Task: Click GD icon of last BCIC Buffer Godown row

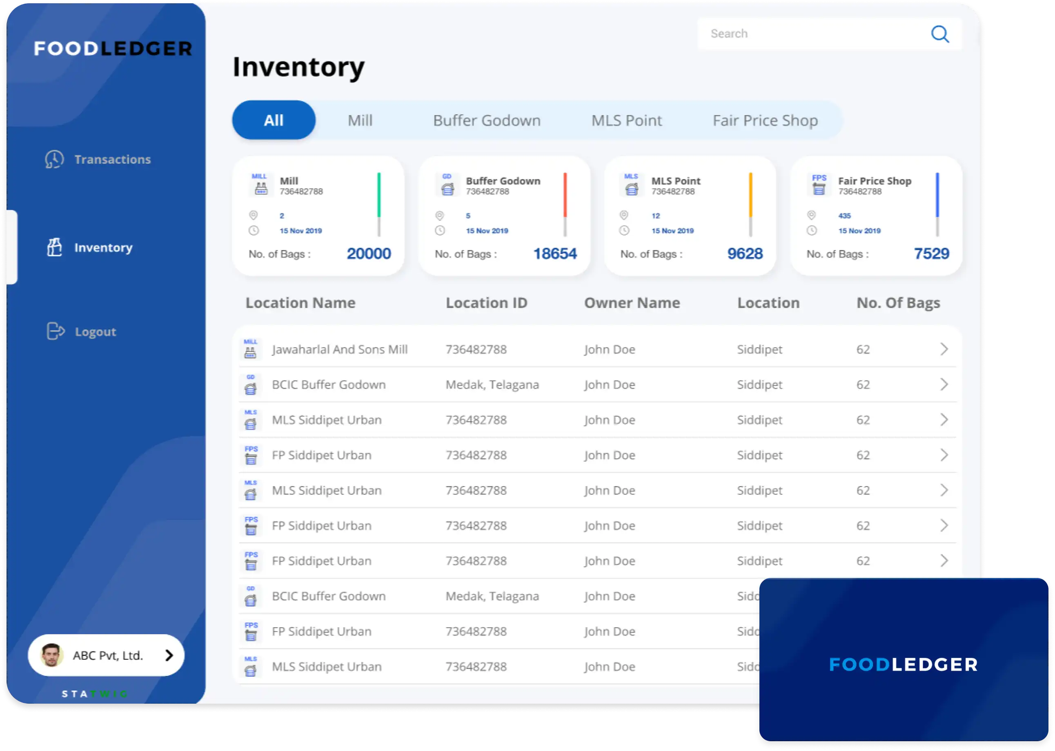Action: click(x=251, y=597)
